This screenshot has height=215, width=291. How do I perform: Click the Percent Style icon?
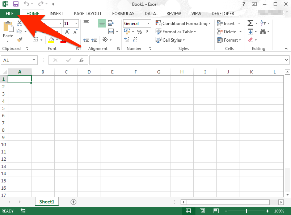pyautogui.click(x=140, y=32)
